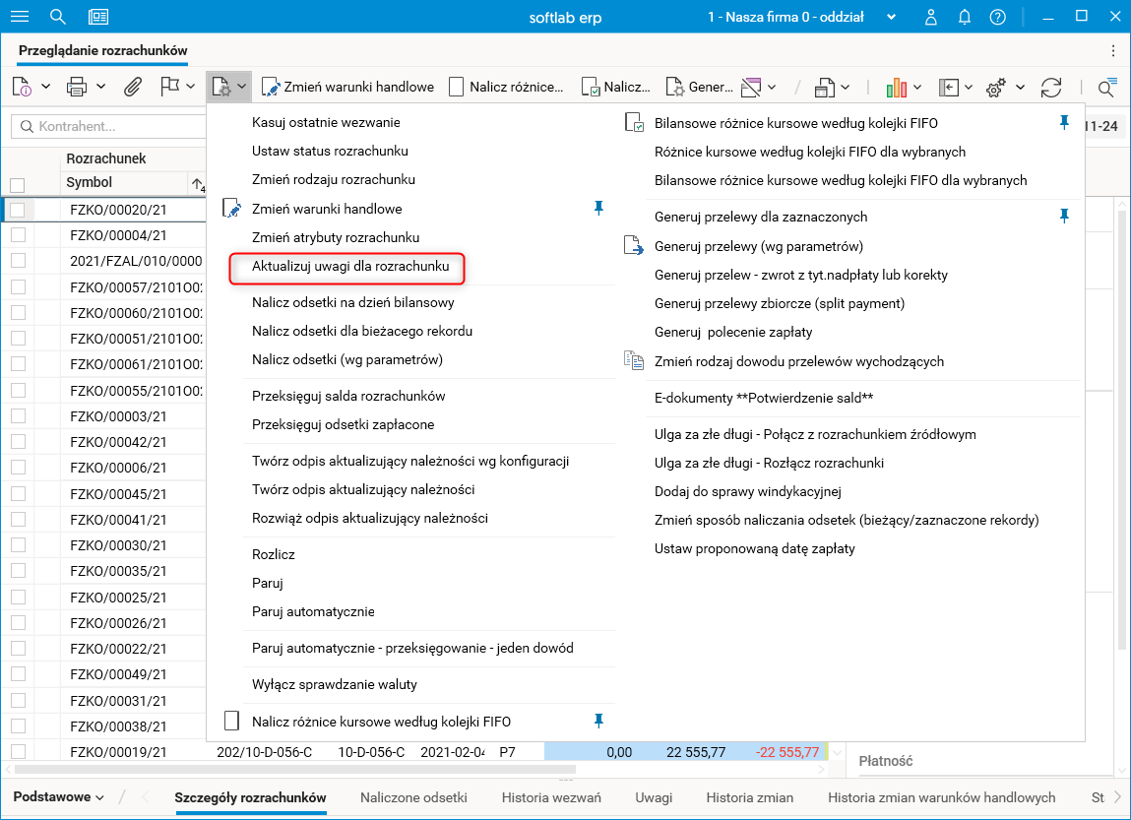1131x820 pixels.
Task: Switch to Naliczone odsetki tab
Action: pos(413,797)
